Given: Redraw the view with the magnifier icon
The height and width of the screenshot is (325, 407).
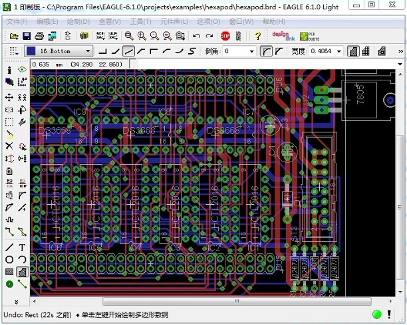Looking at the screenshot, I should (x=167, y=36).
